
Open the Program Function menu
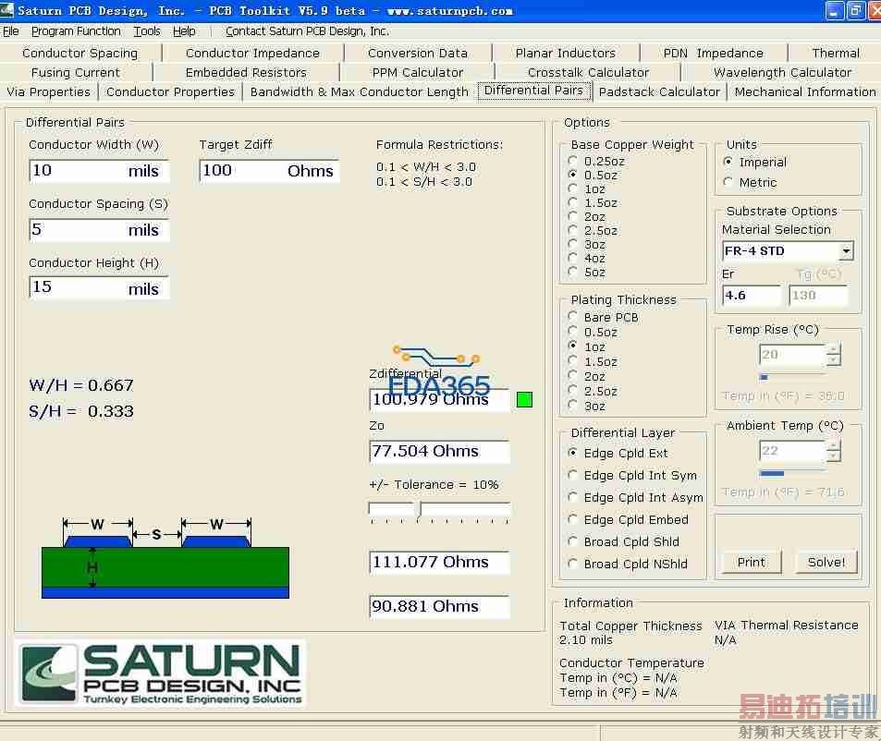coord(76,31)
